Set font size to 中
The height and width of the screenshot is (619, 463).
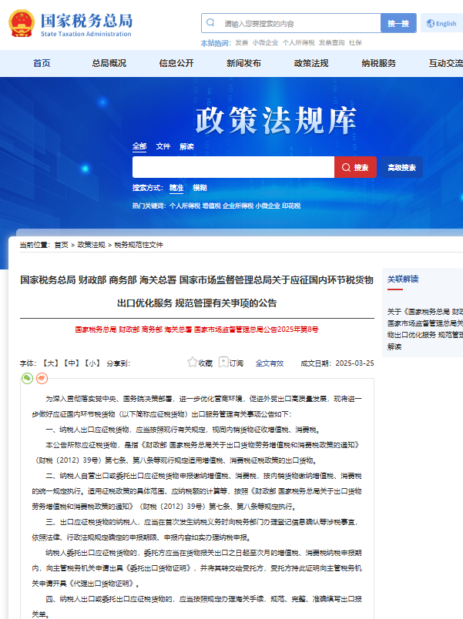click(x=72, y=363)
